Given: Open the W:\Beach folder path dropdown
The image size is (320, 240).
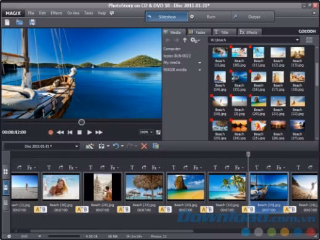Looking at the screenshot, I should [x=297, y=40].
